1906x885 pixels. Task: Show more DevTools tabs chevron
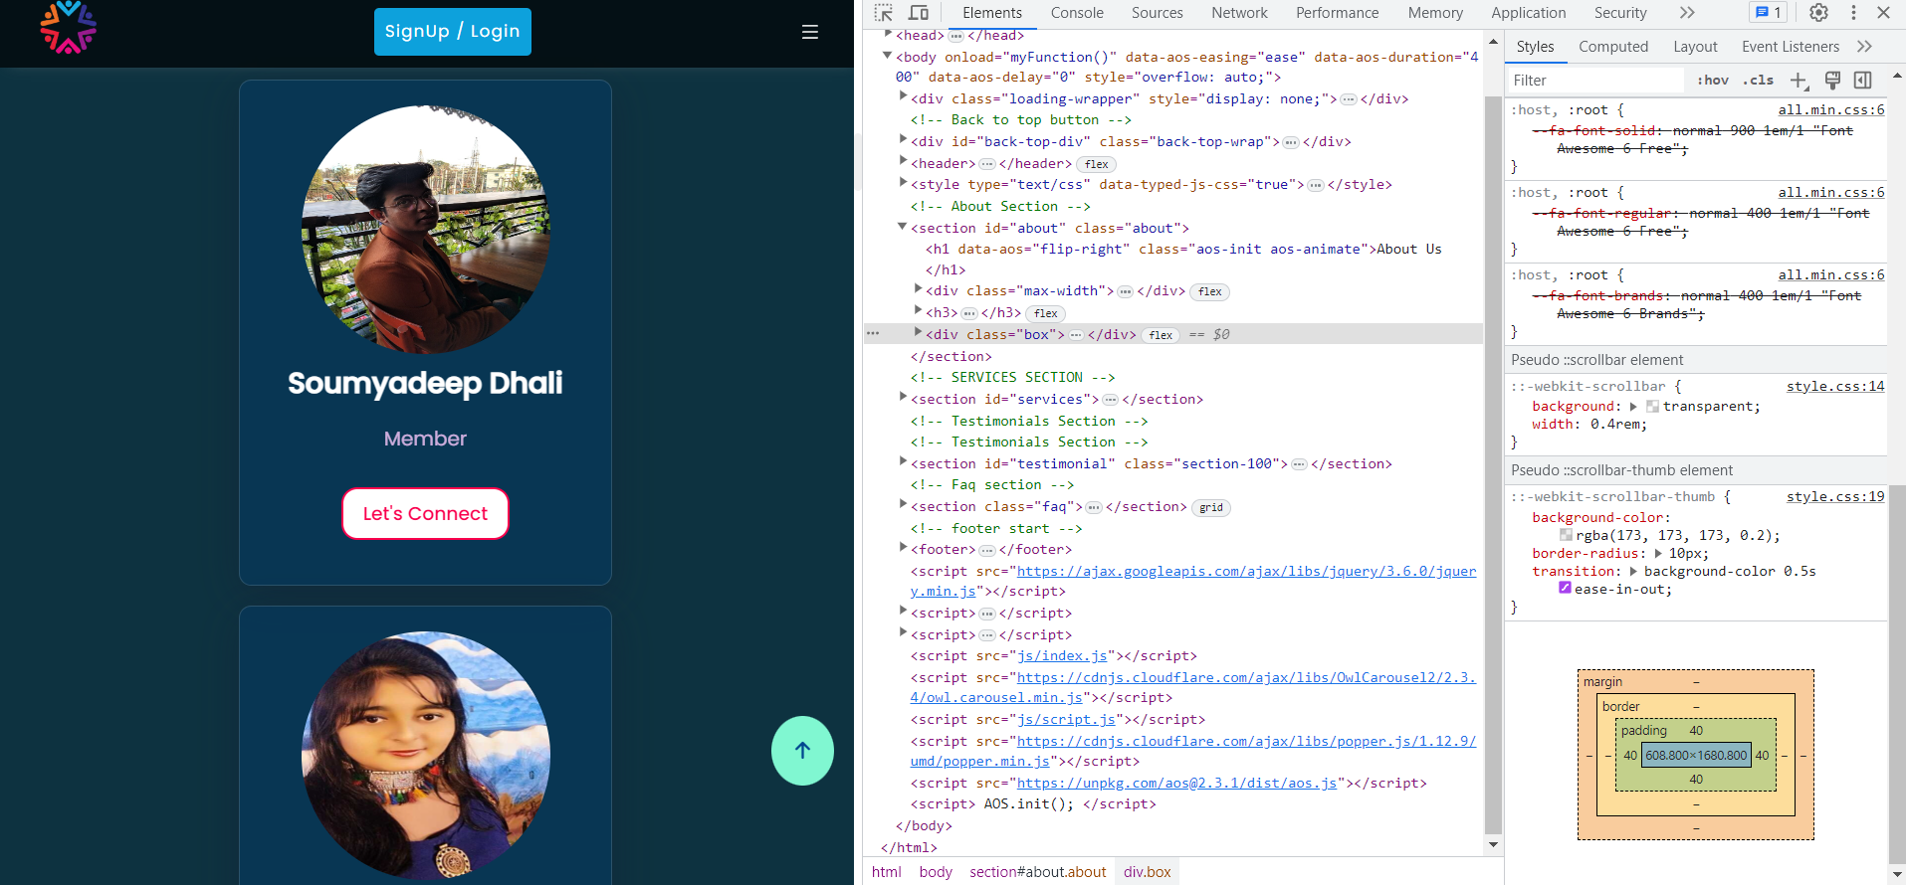(x=1687, y=13)
